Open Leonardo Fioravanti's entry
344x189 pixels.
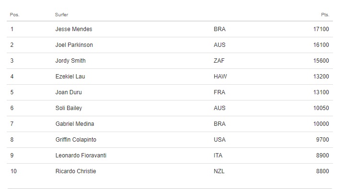(x=81, y=156)
